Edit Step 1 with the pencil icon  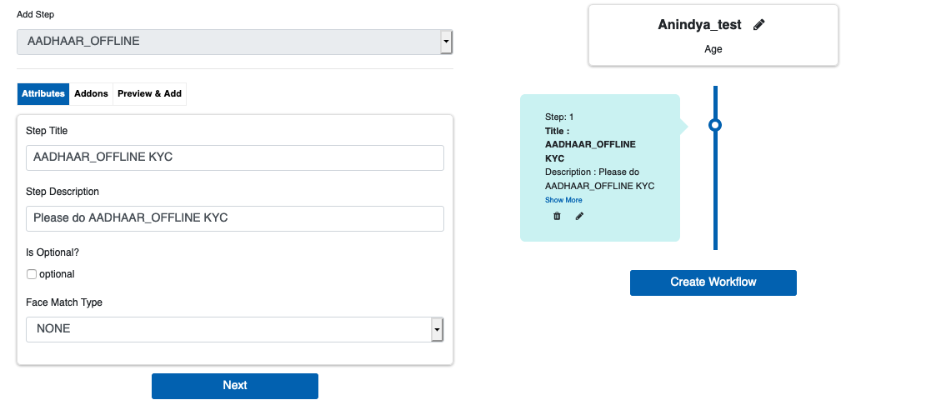tap(579, 216)
